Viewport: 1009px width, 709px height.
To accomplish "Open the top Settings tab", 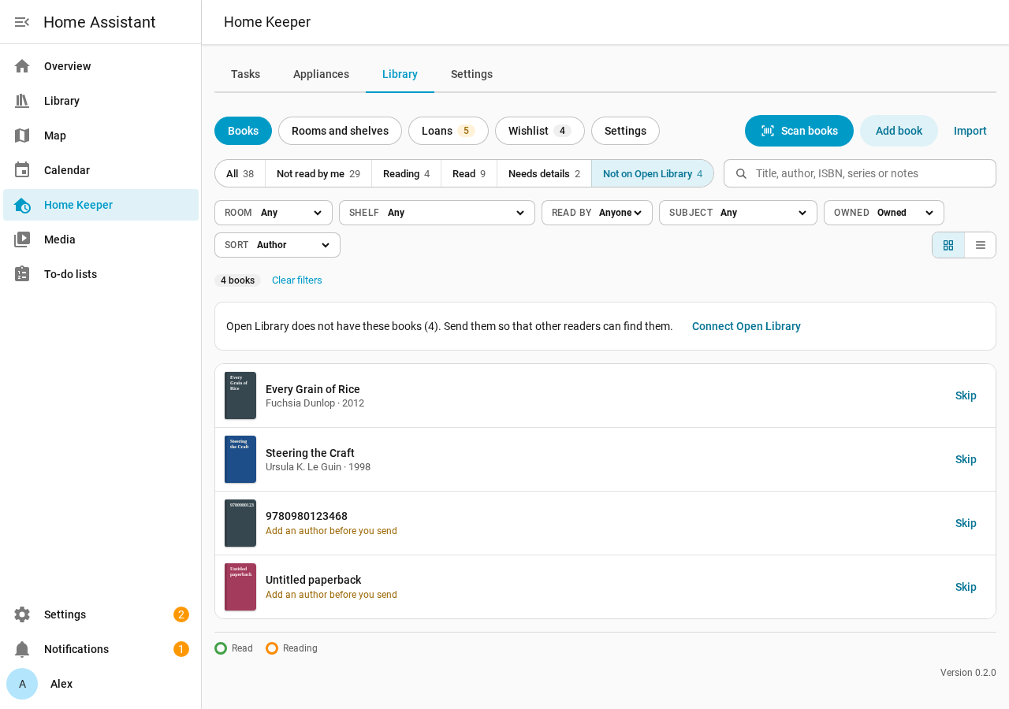I will click(471, 74).
